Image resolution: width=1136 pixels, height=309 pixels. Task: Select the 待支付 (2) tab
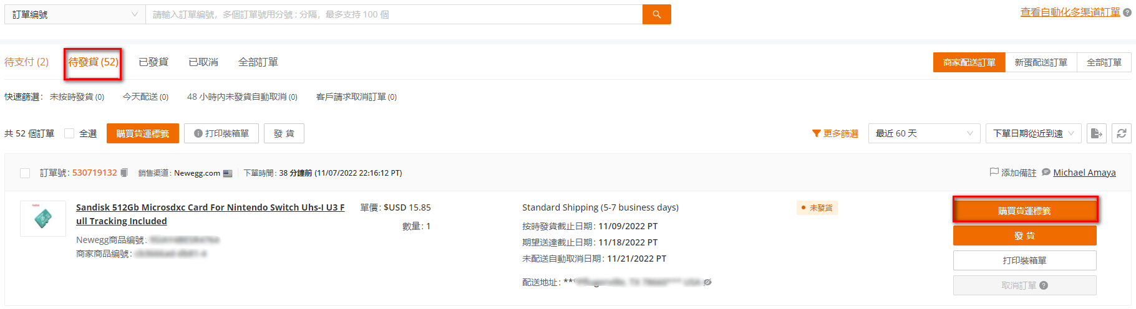click(26, 62)
